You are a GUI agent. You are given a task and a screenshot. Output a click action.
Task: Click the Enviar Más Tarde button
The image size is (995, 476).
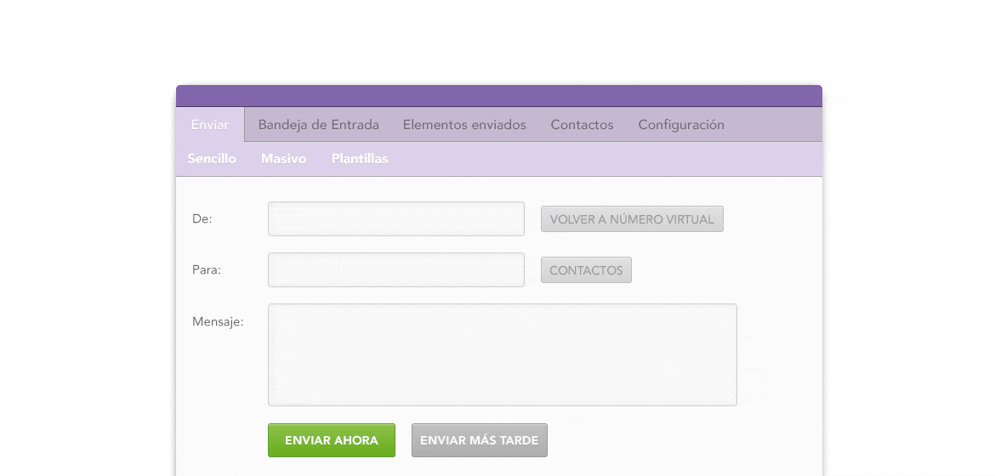pyautogui.click(x=480, y=440)
